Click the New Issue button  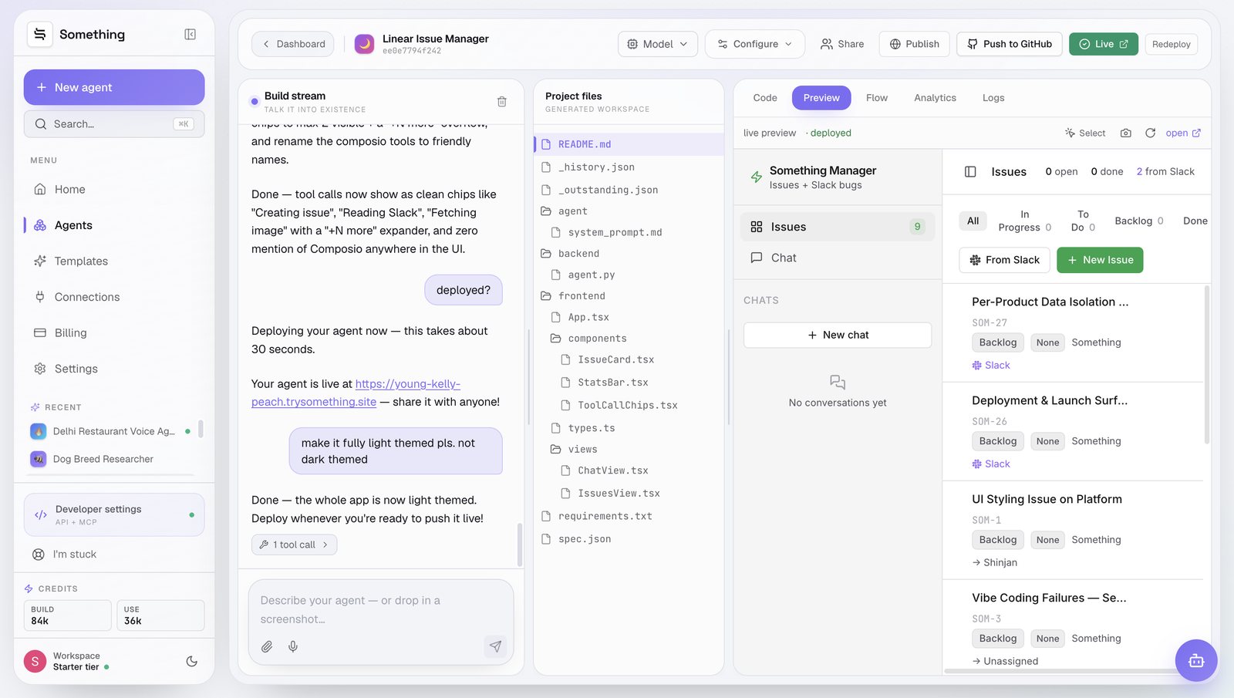(x=1100, y=260)
